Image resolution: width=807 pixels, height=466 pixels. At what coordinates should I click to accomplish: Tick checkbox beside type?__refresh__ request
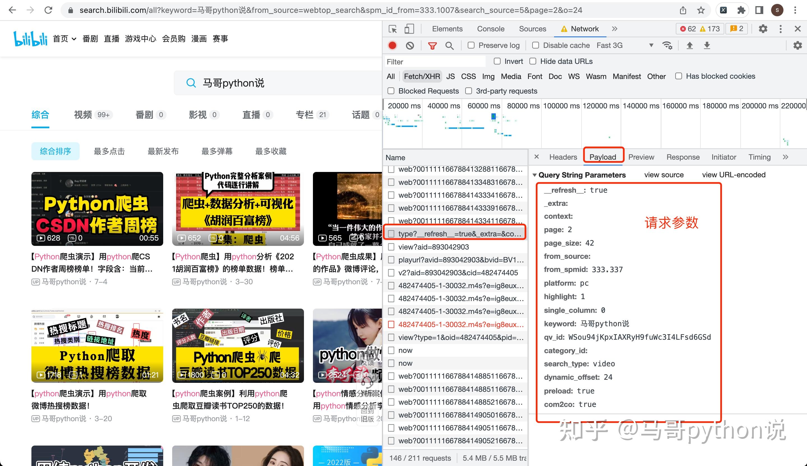(391, 234)
